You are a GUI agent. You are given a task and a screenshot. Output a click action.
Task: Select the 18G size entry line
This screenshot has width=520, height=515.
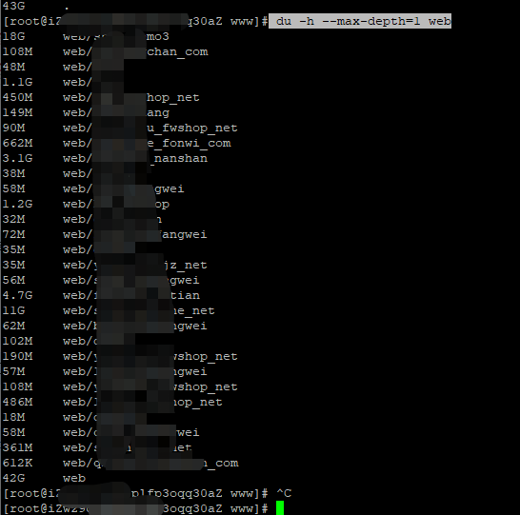(86, 36)
